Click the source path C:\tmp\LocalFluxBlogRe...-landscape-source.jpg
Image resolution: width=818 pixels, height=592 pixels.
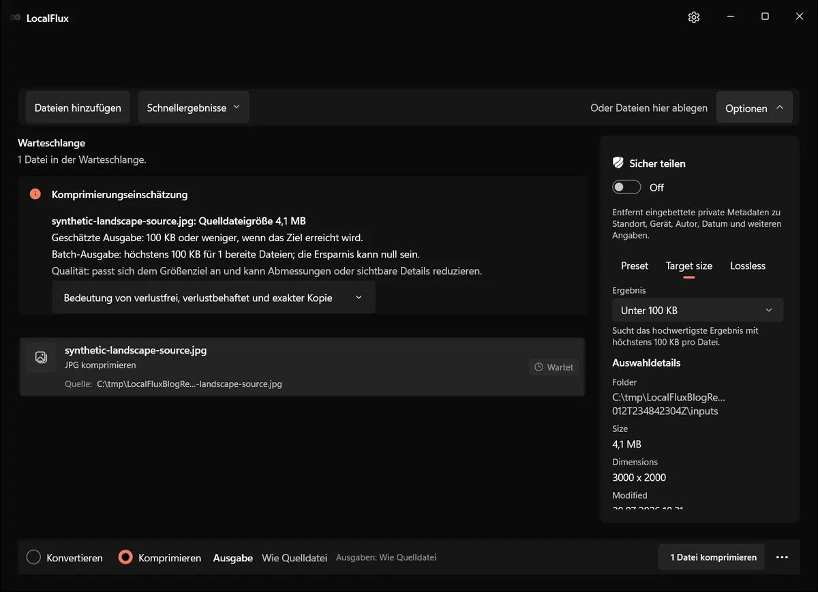point(190,384)
